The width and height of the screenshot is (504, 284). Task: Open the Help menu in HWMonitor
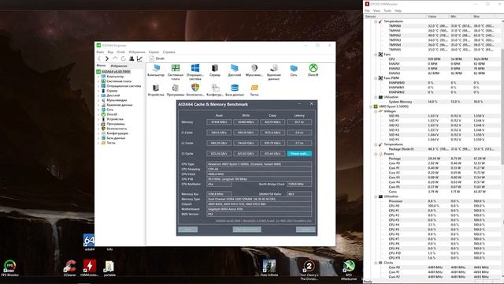point(398,10)
